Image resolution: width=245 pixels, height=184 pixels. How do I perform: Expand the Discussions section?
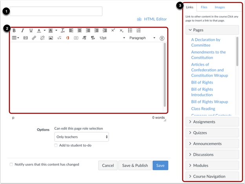pos(212,155)
